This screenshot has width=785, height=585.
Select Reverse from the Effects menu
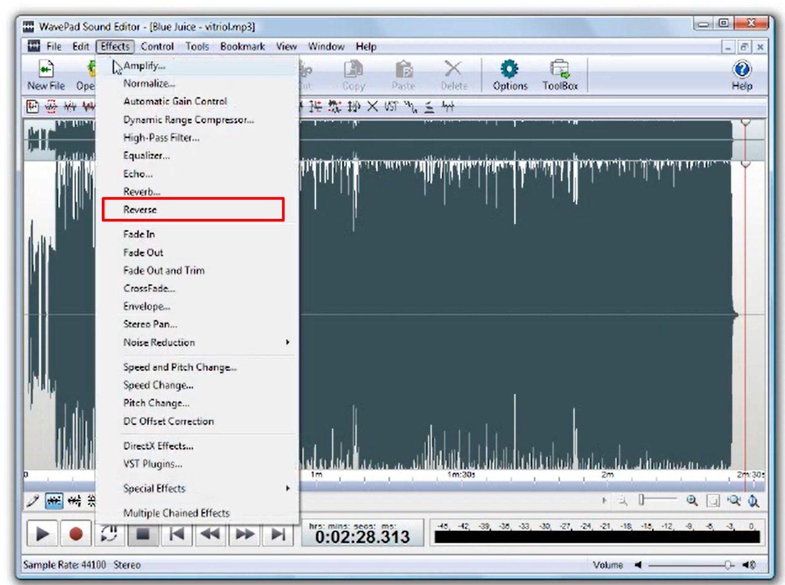pos(140,209)
